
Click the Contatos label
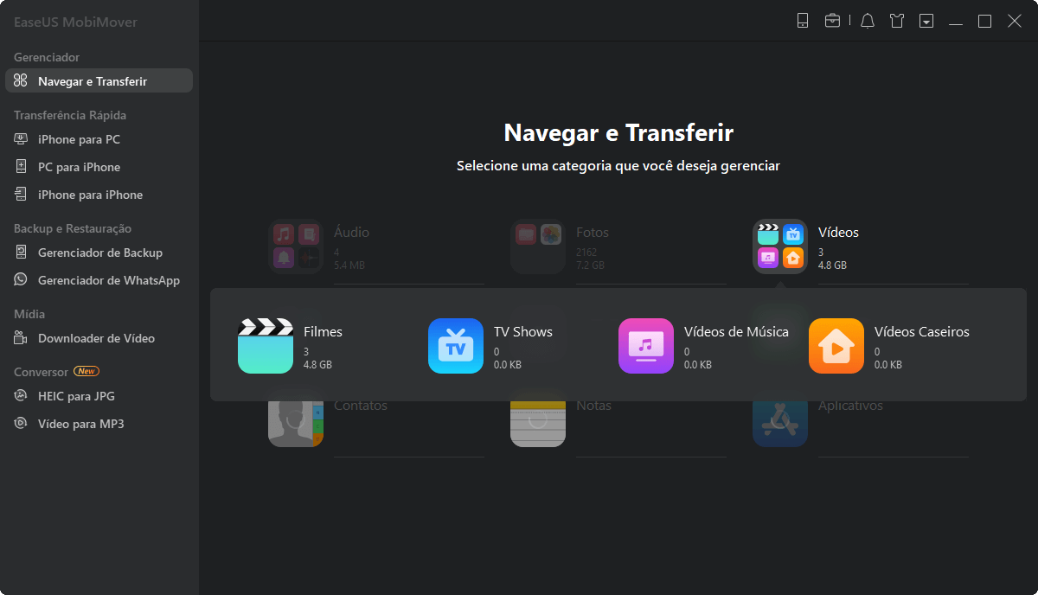point(361,406)
